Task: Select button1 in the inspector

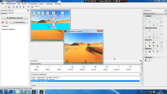Action: (x=71, y=68)
